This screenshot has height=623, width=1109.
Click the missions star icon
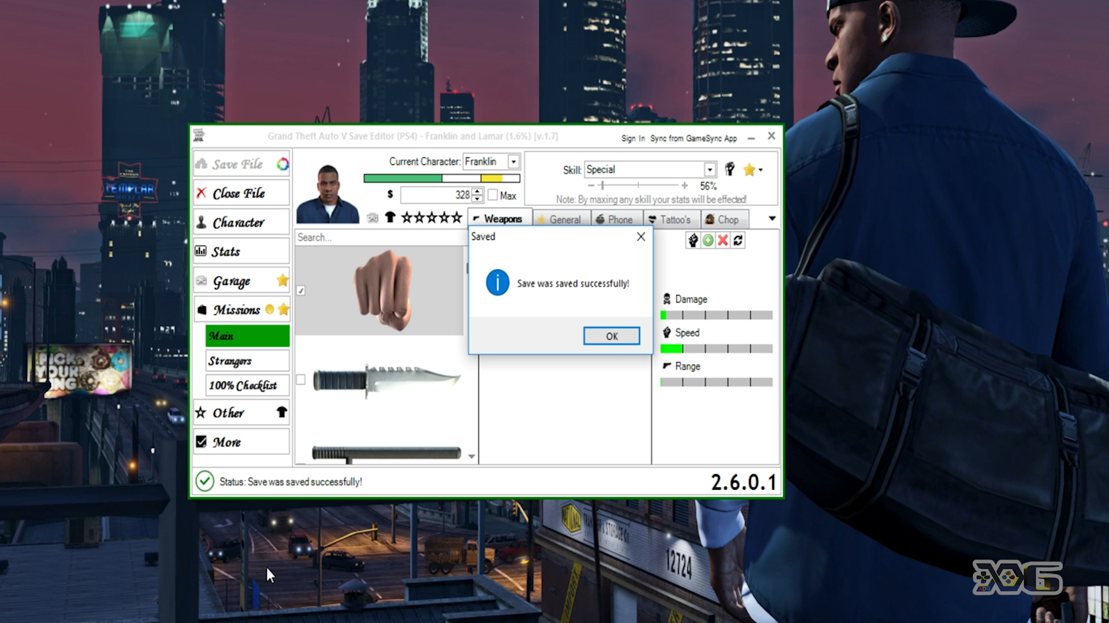(284, 309)
